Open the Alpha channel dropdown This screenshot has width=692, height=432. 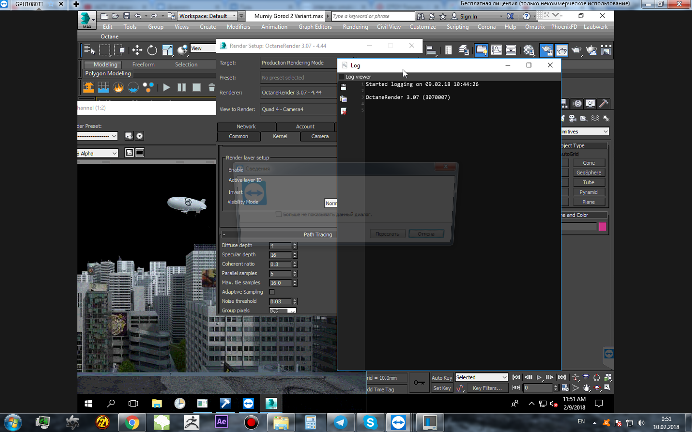click(x=98, y=153)
